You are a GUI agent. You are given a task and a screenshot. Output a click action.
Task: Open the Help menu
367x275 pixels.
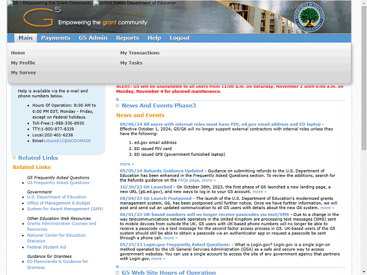(x=154, y=38)
